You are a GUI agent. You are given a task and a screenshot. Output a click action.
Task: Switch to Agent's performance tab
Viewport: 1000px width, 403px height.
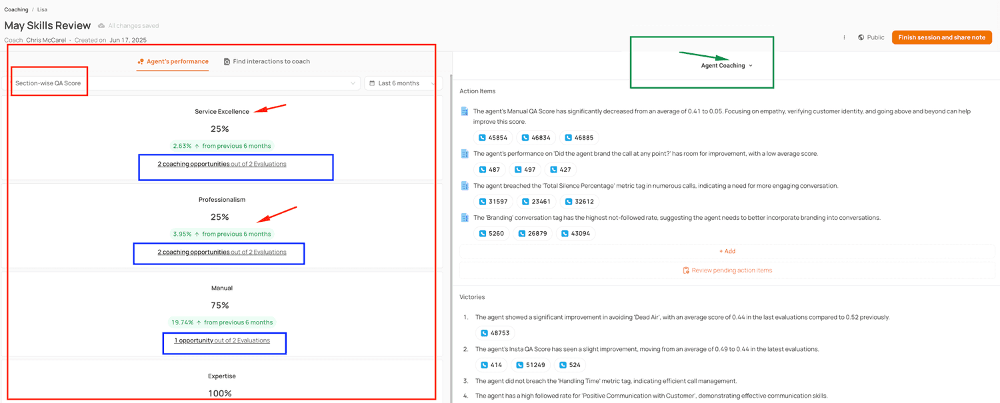pos(173,61)
